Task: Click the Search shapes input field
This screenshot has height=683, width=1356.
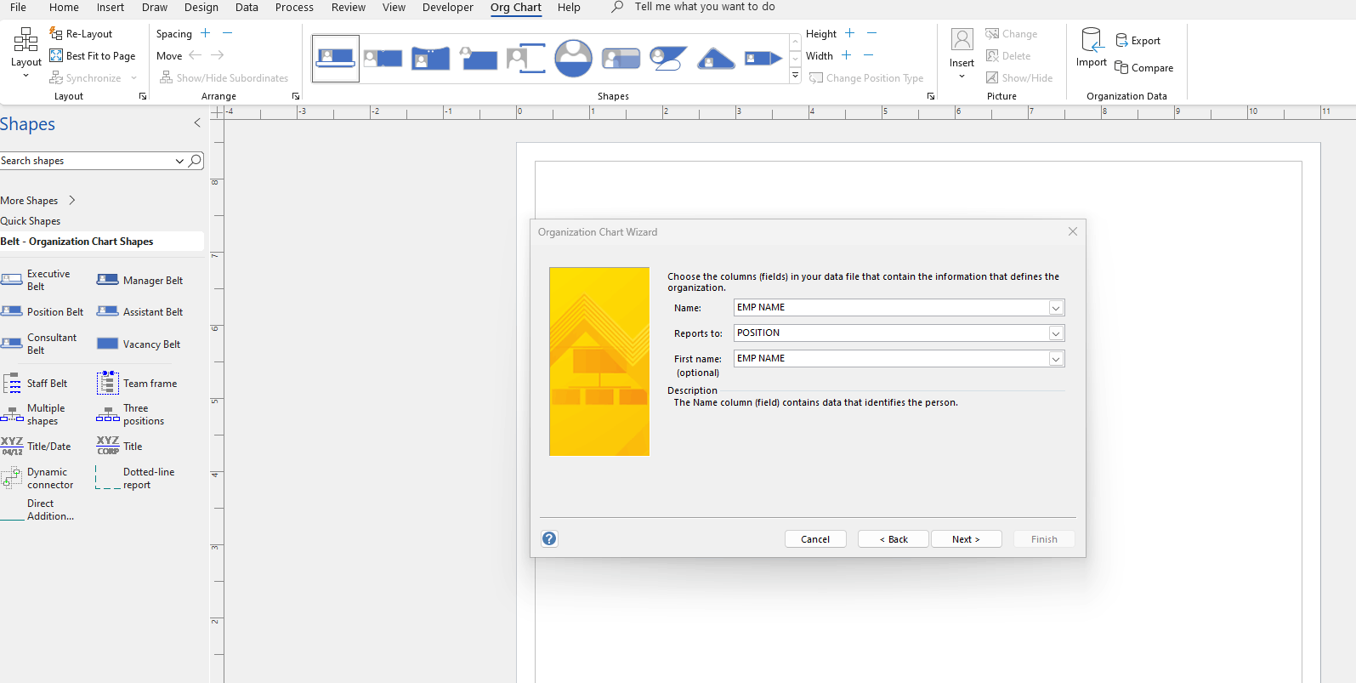Action: pos(85,161)
